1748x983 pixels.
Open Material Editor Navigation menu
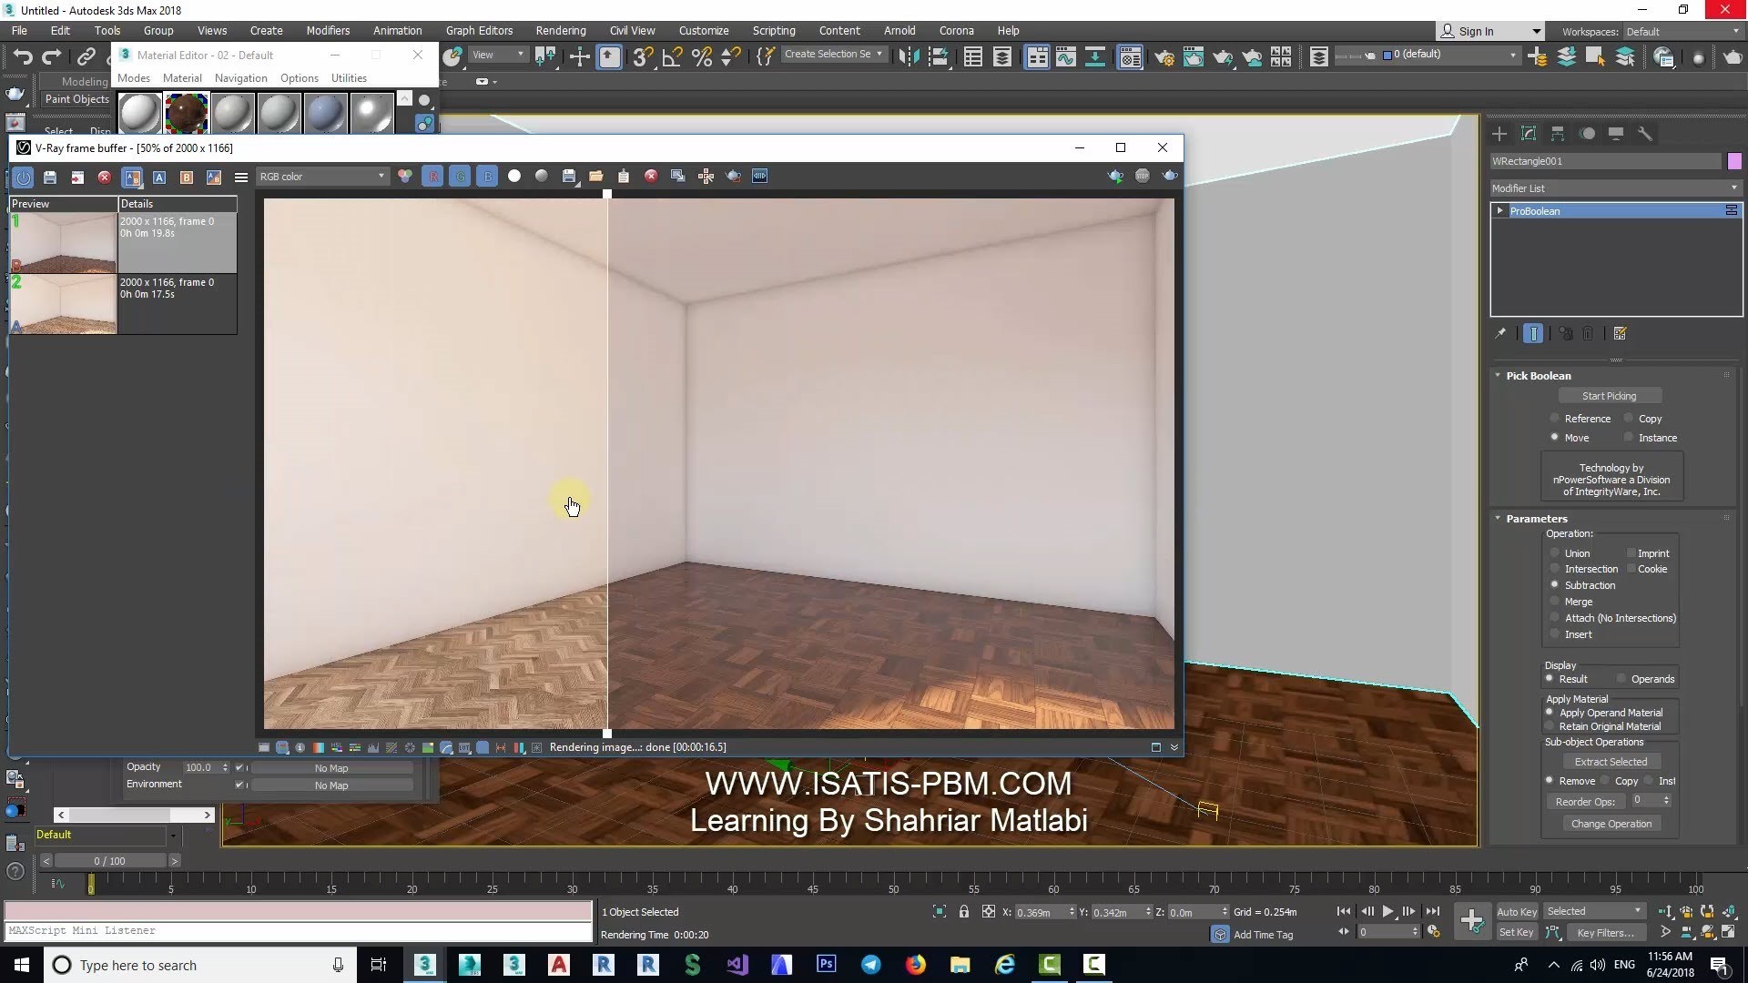[240, 78]
